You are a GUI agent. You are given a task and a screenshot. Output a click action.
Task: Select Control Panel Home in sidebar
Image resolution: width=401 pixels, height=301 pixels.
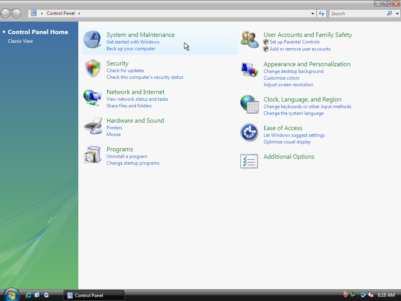38,32
